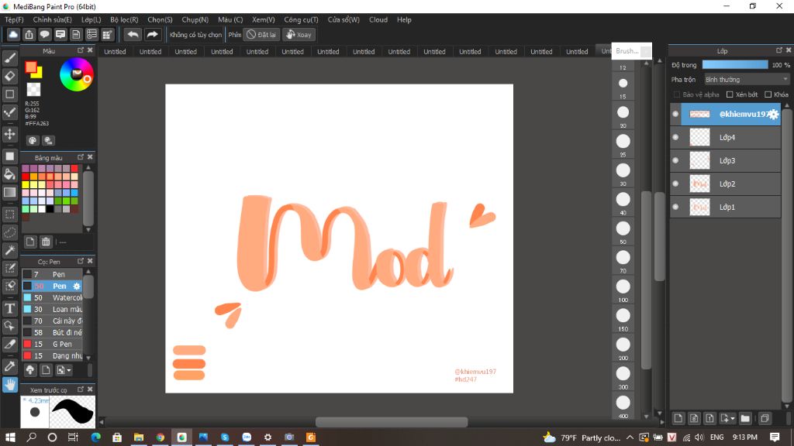Select the Magic Wand tool
This screenshot has width=794, height=446.
coord(9,250)
